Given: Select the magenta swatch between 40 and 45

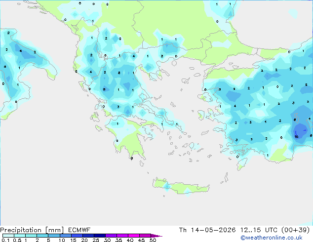Looking at the screenshot, I should [x=134, y=236].
